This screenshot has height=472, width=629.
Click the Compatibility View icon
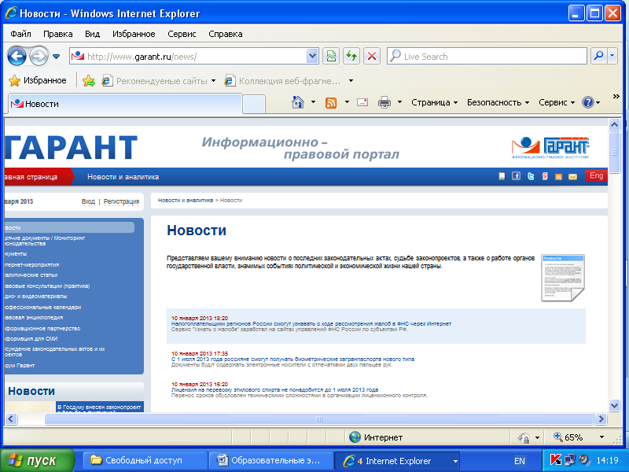331,56
